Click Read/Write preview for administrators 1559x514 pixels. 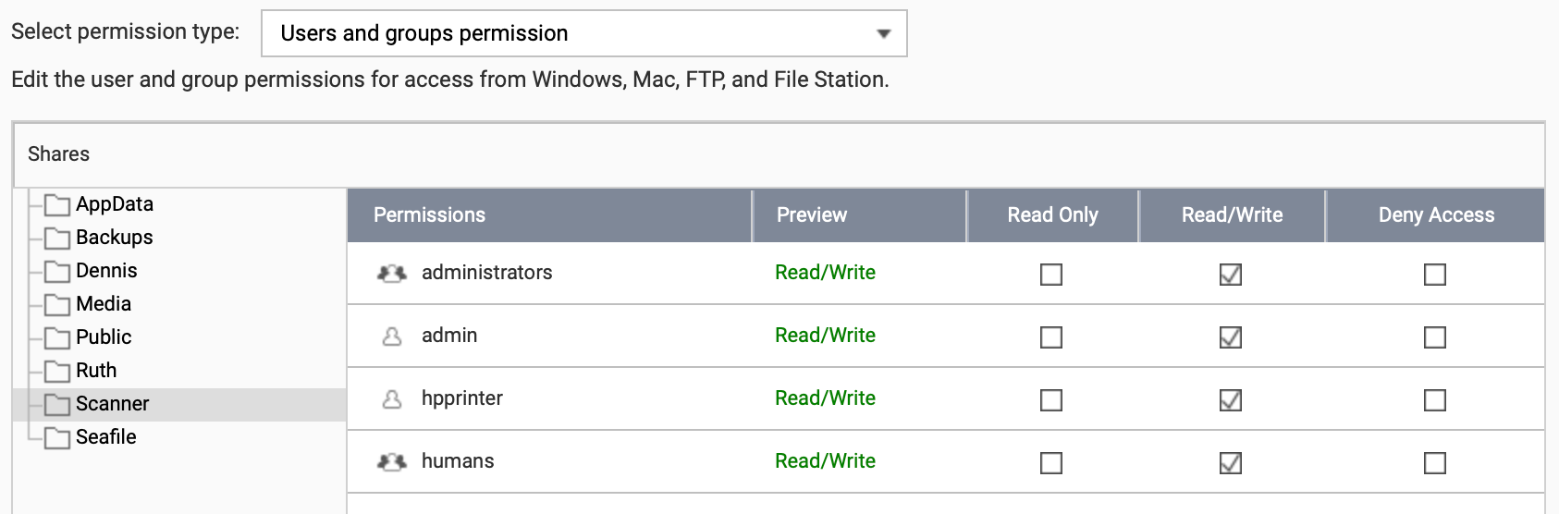click(x=825, y=273)
